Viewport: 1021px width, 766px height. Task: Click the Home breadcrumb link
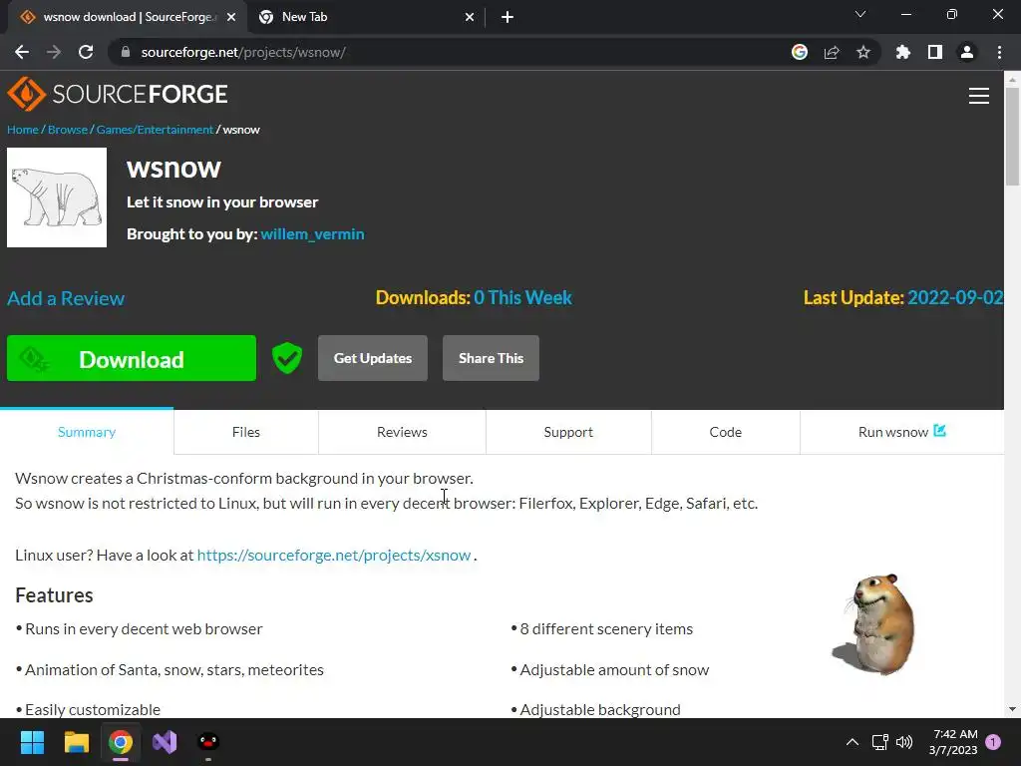point(23,130)
